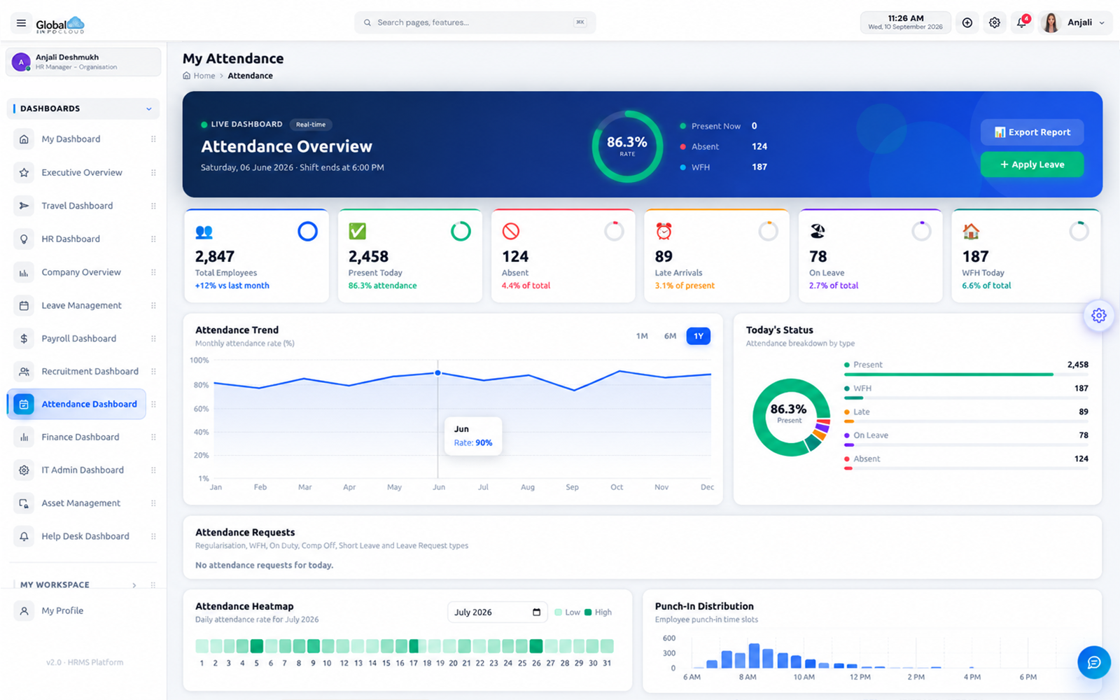This screenshot has width=1120, height=700.
Task: Click the Payroll Dashboard dollar icon
Action: 24,338
